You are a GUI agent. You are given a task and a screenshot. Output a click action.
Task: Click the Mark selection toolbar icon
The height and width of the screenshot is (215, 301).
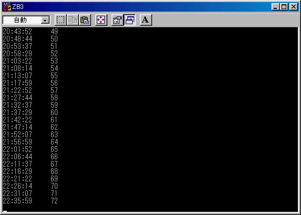[x=61, y=20]
